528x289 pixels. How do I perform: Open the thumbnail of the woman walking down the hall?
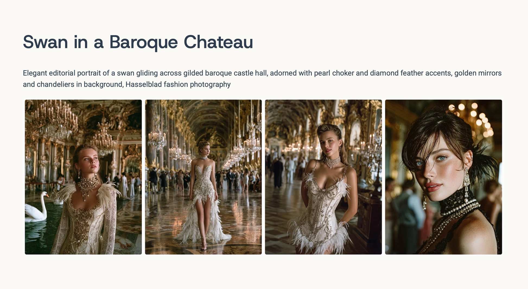(x=203, y=177)
